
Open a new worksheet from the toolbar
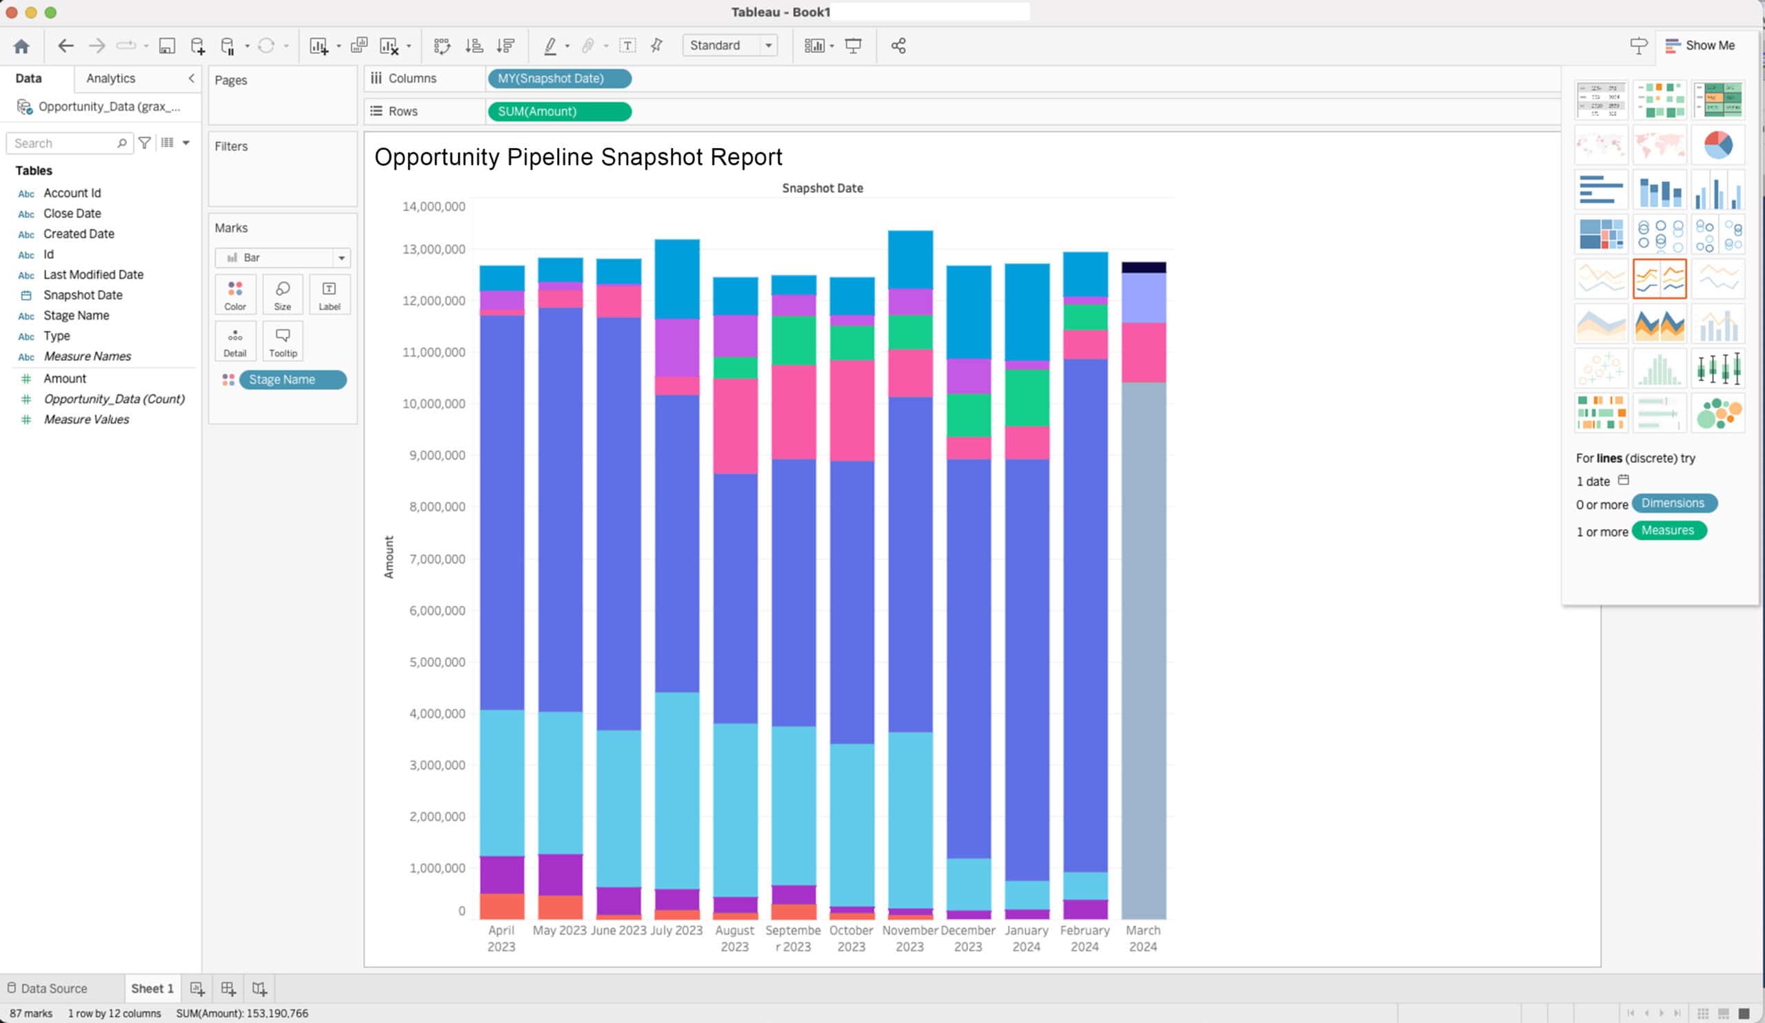pyautogui.click(x=319, y=45)
